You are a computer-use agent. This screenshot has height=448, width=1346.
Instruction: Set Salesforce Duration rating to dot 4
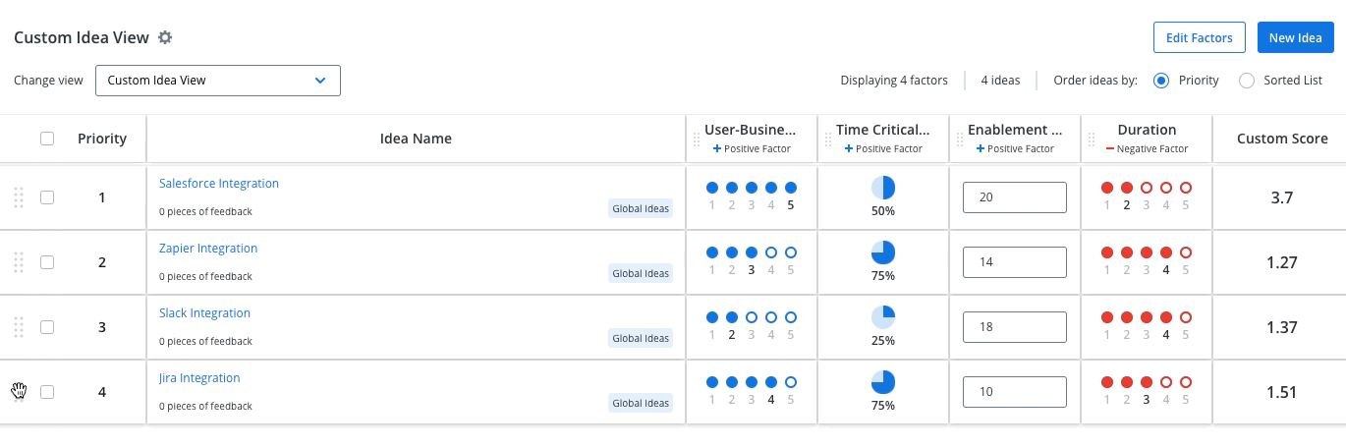tap(1166, 188)
